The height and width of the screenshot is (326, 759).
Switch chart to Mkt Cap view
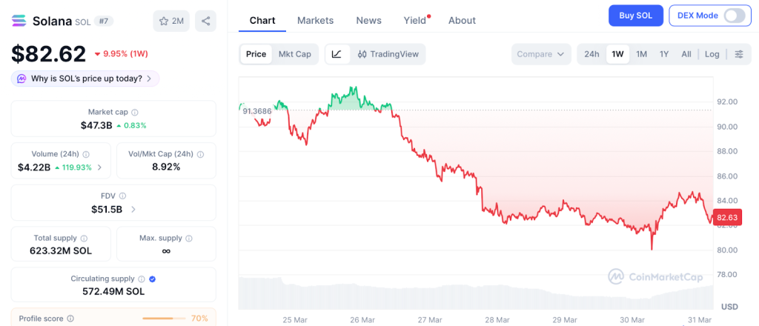point(294,54)
